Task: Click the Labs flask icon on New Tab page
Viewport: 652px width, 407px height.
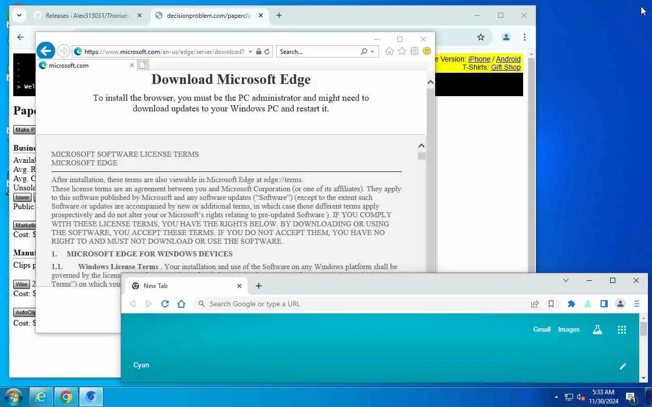Action: point(597,330)
